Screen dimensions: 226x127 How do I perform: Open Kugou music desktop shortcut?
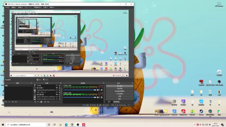click(x=174, y=112)
